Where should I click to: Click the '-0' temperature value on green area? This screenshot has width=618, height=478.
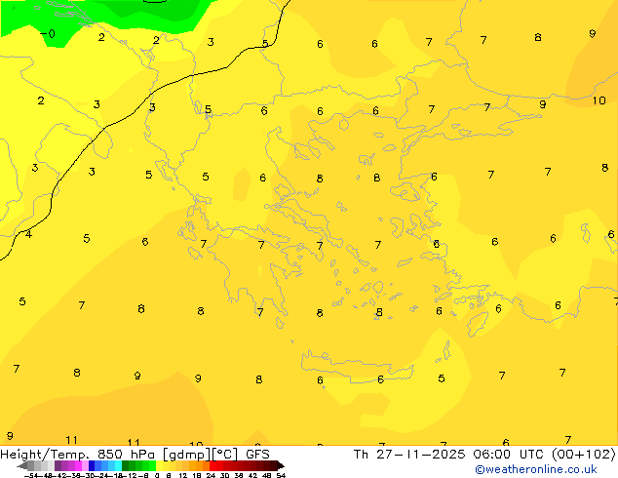pyautogui.click(x=48, y=34)
